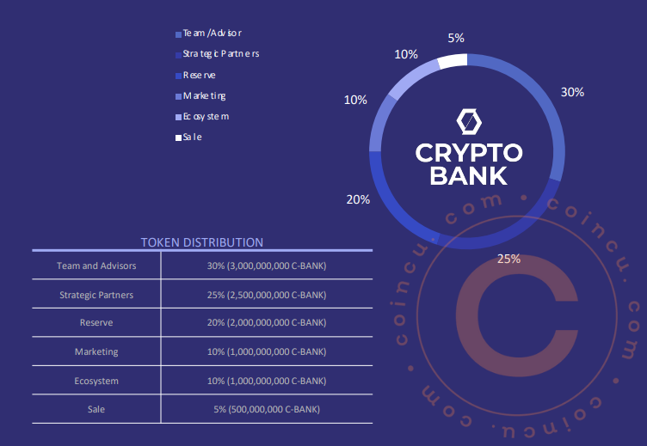Viewport: 647px width, 446px height.
Task: Click the Team/Advisor legend color square
Action: click(x=178, y=34)
